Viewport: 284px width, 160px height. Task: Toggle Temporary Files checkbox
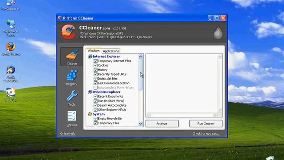95,123
